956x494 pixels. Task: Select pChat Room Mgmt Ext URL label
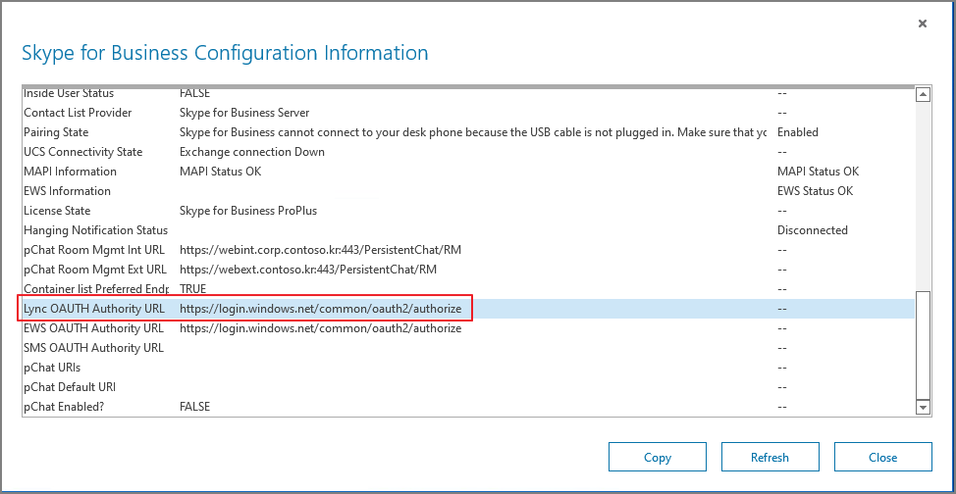(95, 270)
